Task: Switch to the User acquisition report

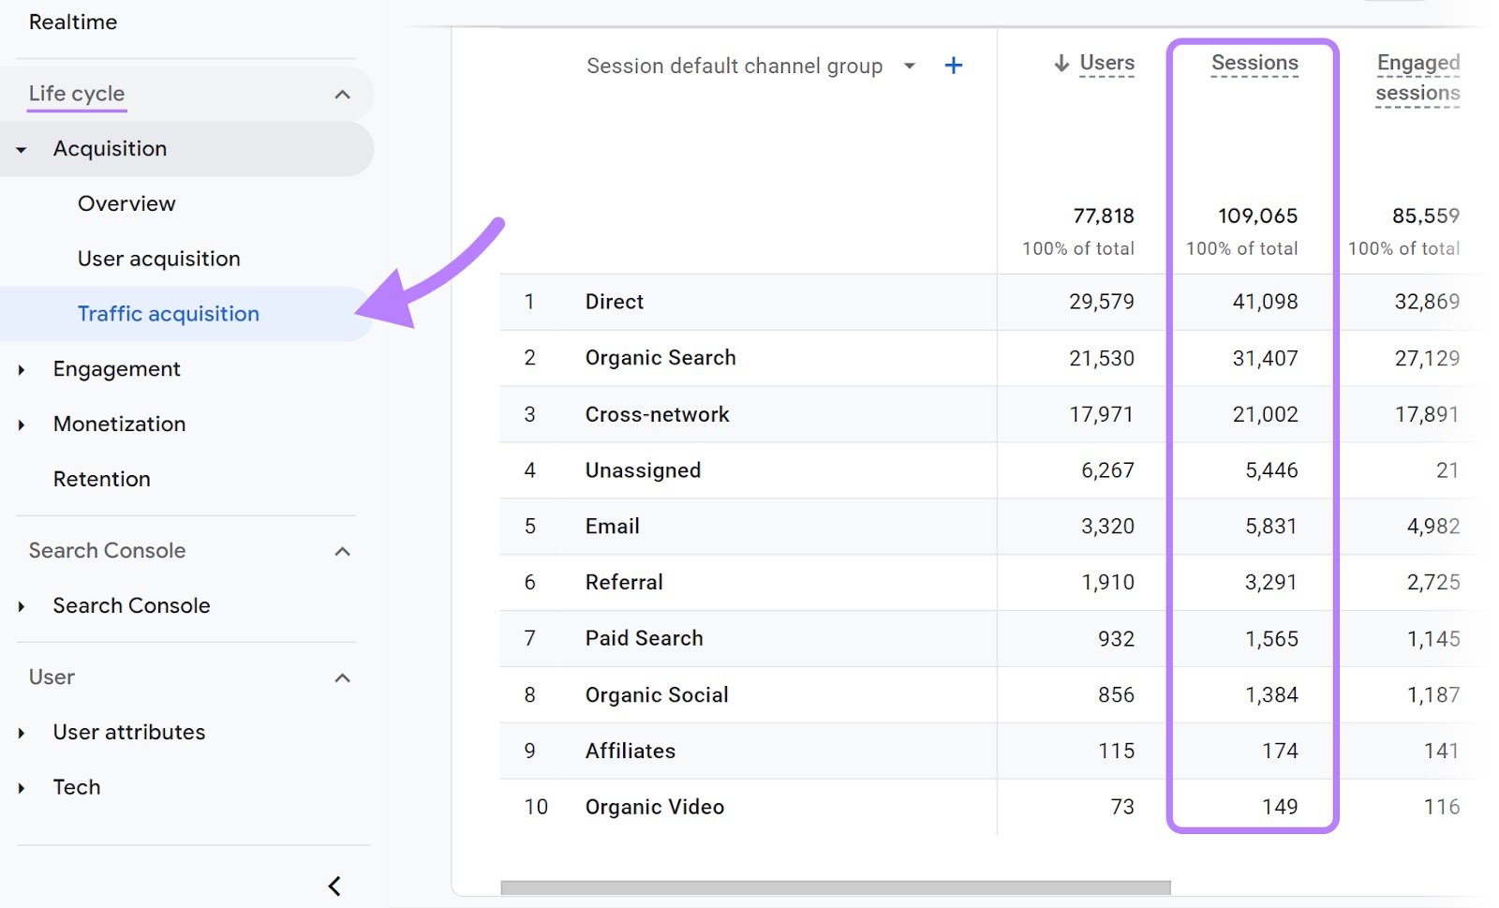Action: [158, 259]
